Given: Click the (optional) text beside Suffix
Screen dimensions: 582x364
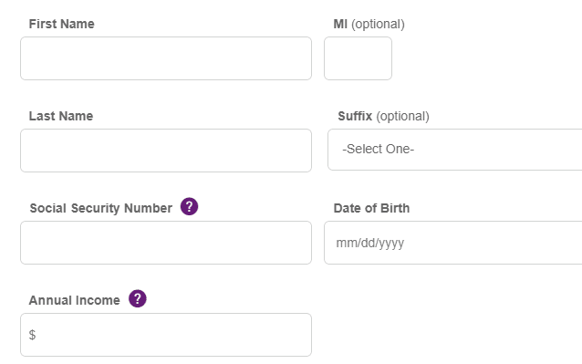Looking at the screenshot, I should [402, 116].
